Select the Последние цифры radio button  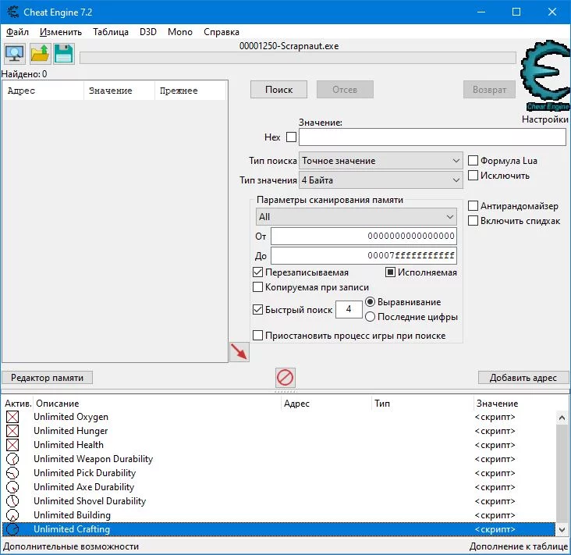370,317
